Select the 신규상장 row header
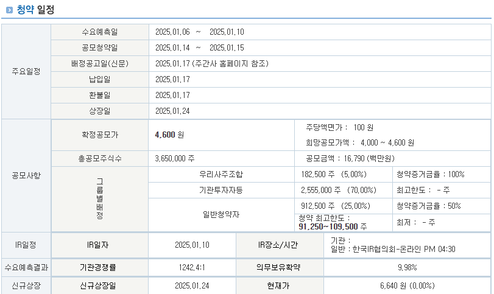494x294 pixels. [x=26, y=286]
